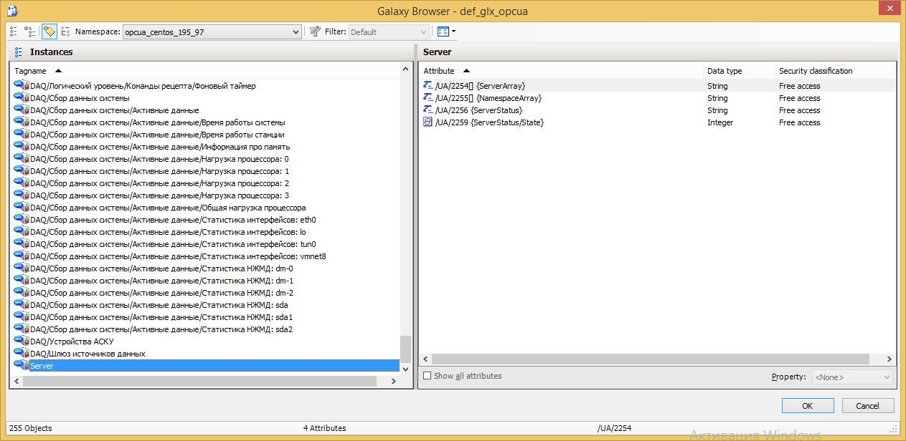This screenshot has width=906, height=441.
Task: Click the Security classification column header
Action: [x=816, y=71]
